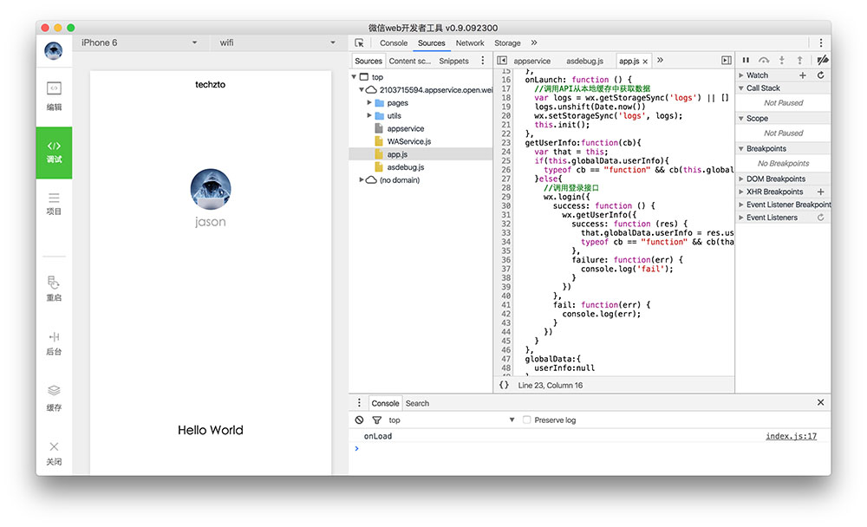Add an XHR breakpoint
Screen dimensions: 867x527
click(820, 192)
